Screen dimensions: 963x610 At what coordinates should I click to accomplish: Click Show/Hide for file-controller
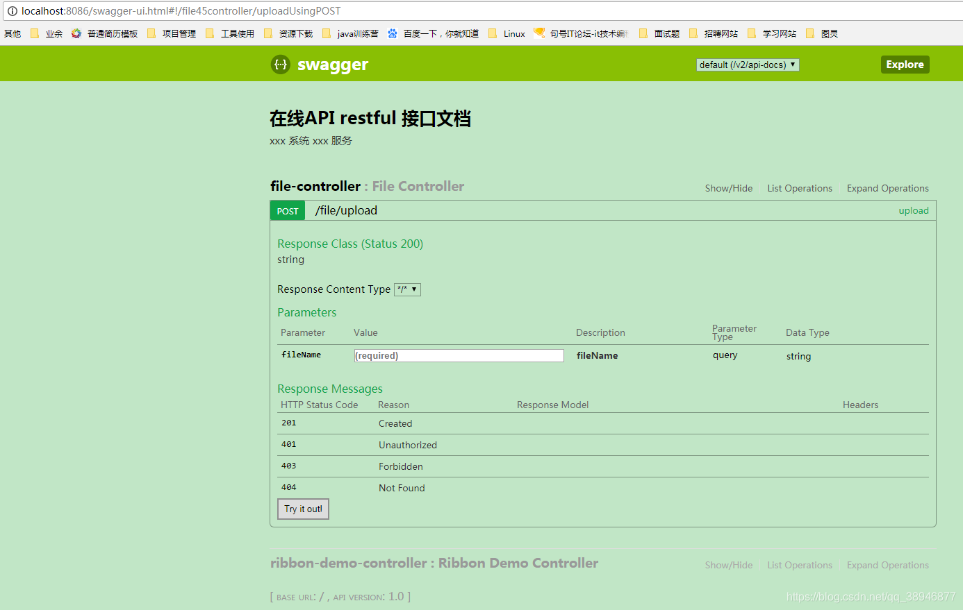click(729, 188)
